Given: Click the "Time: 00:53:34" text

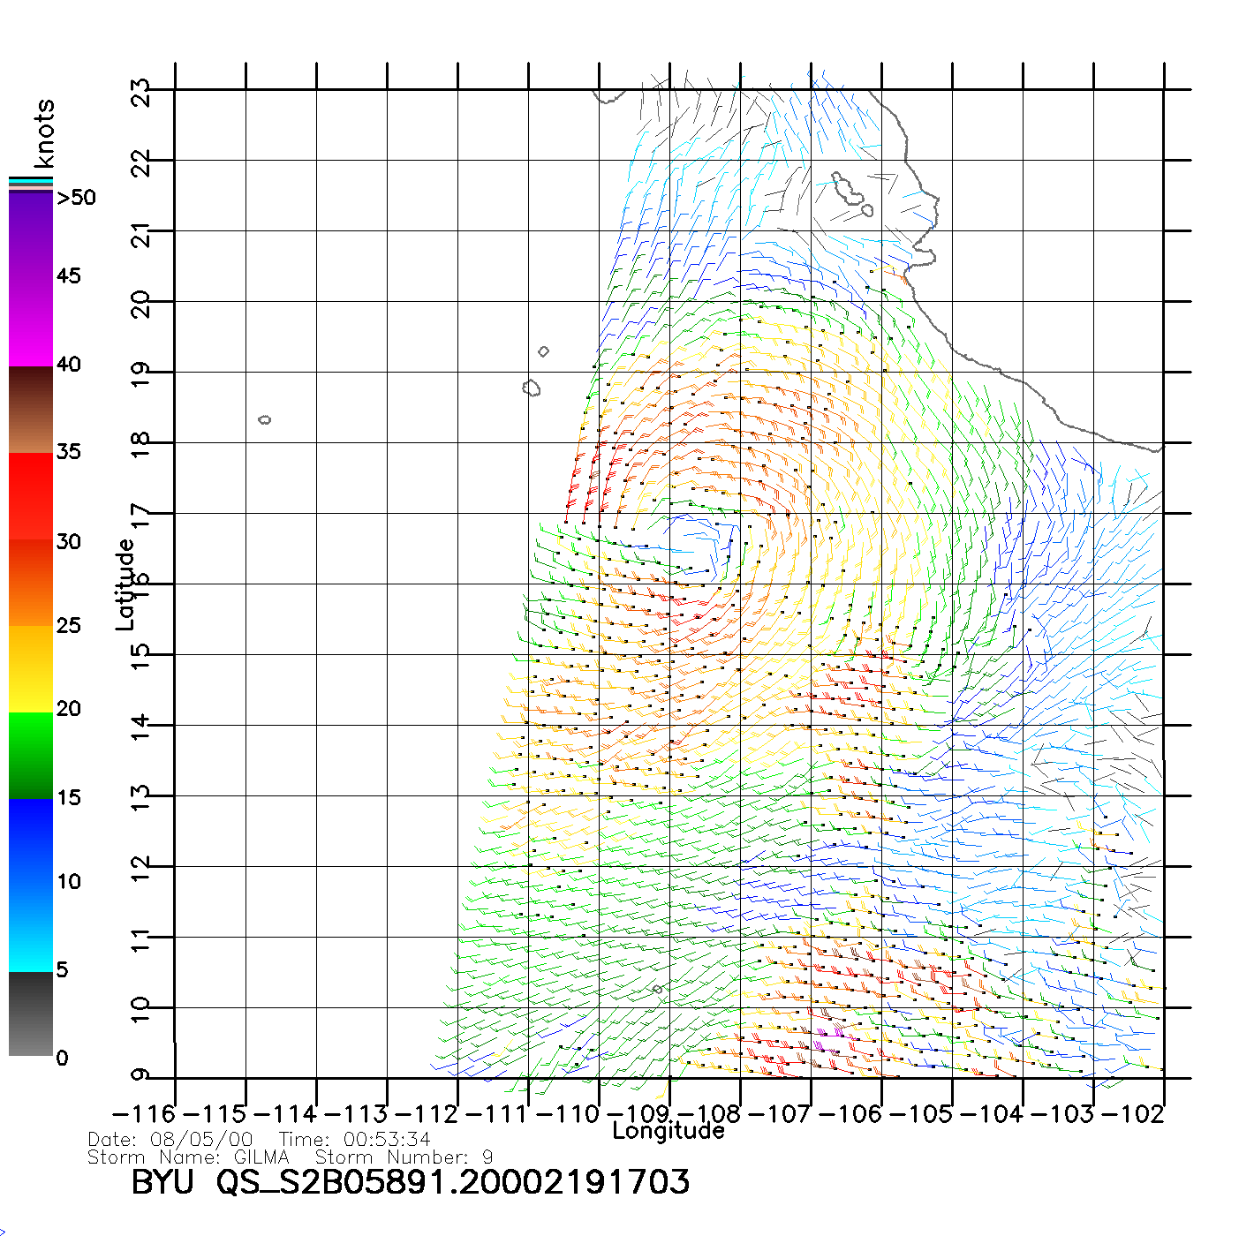Looking at the screenshot, I should point(355,1140).
